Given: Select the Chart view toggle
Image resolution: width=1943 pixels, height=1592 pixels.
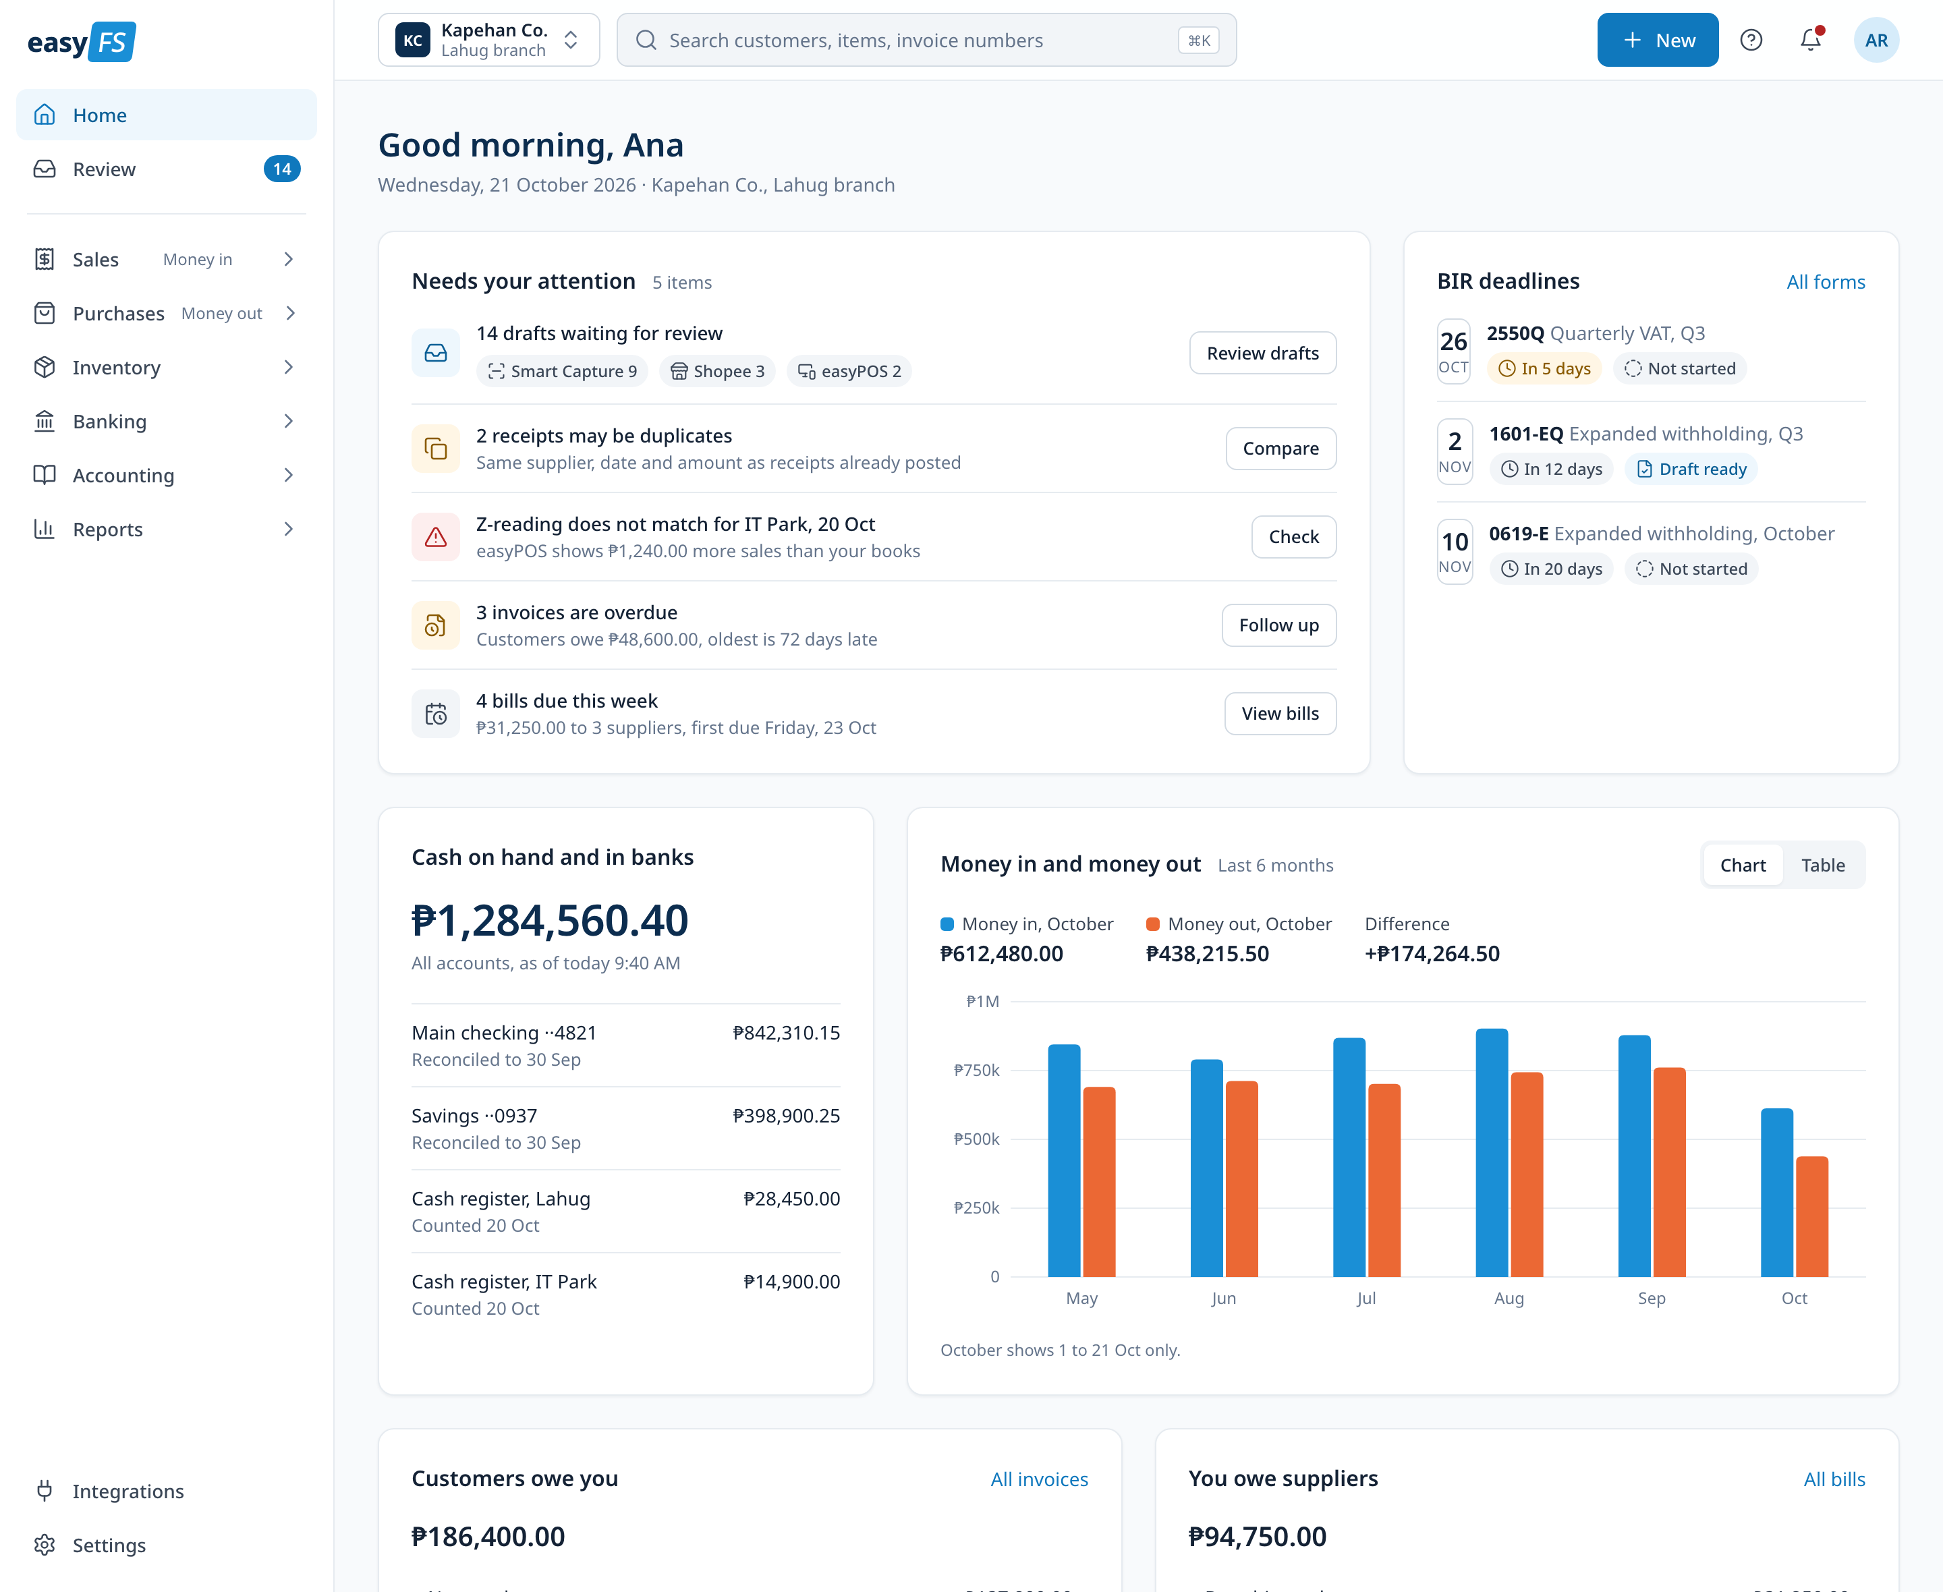Looking at the screenshot, I should click(1742, 865).
